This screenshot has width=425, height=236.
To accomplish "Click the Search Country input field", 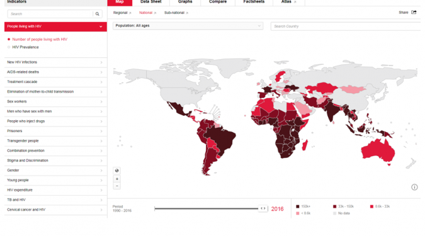I will pos(346,26).
